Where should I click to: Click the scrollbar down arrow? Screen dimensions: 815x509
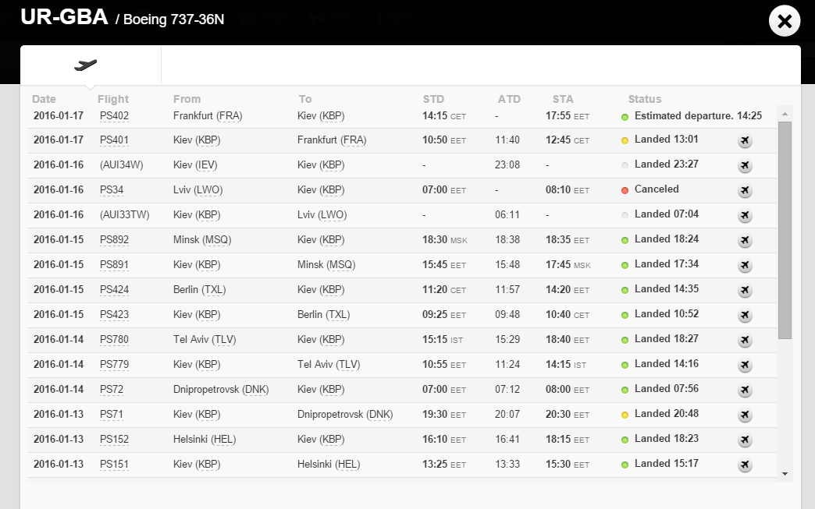pos(785,473)
